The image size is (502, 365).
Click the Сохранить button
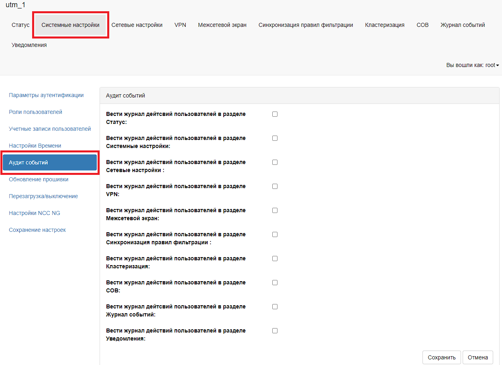[441, 357]
